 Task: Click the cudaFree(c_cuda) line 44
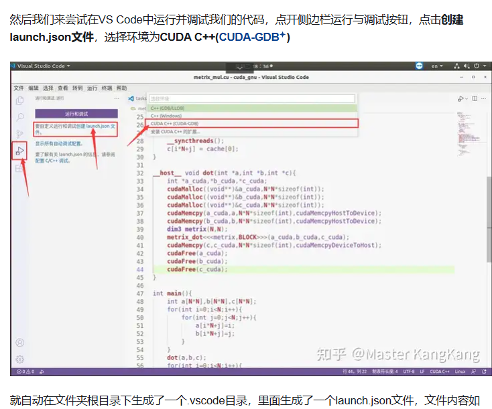point(197,269)
